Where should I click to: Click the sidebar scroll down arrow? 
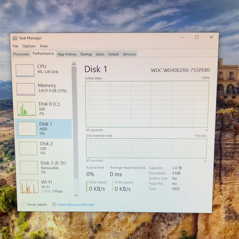point(76,196)
